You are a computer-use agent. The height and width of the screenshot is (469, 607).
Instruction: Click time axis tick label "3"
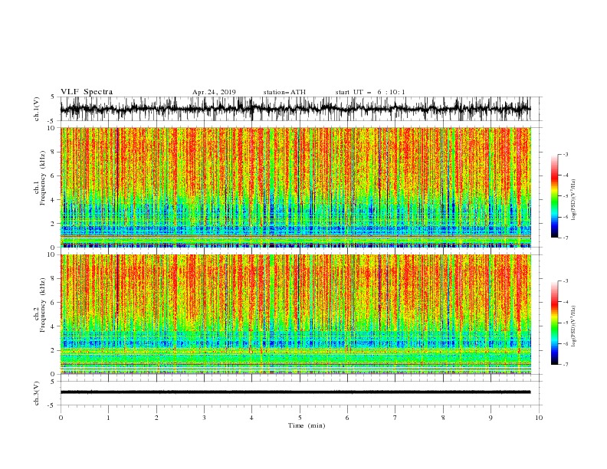point(204,418)
